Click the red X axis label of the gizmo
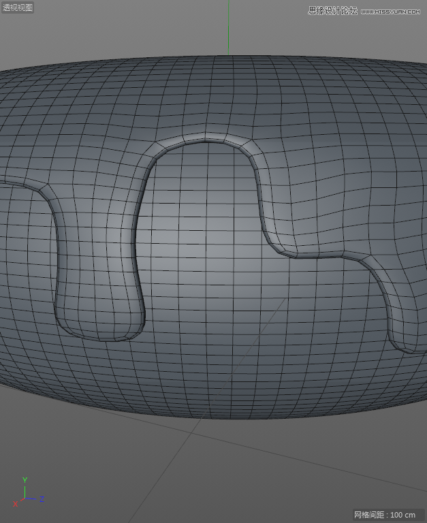 point(15,504)
